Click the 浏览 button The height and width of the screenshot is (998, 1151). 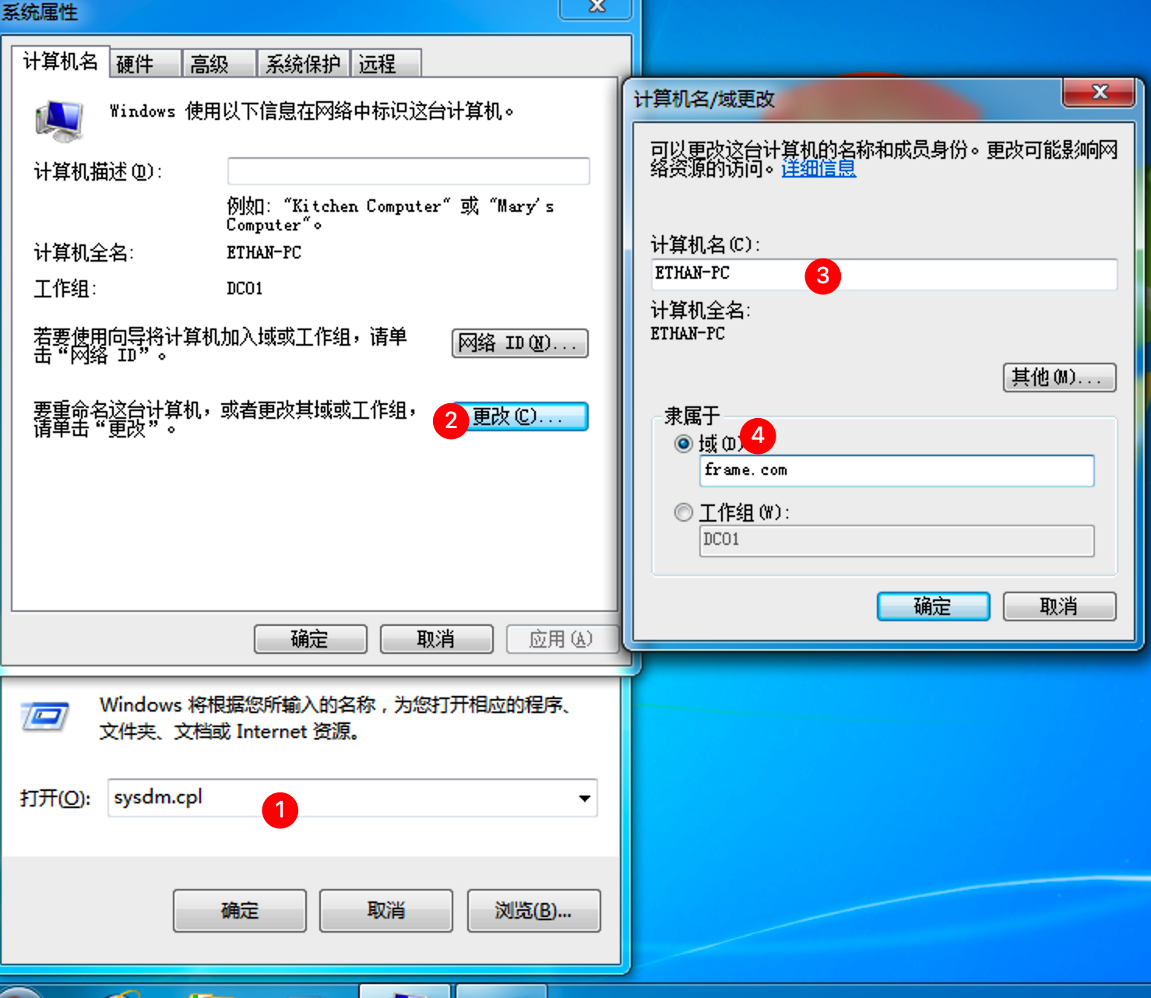tap(533, 911)
